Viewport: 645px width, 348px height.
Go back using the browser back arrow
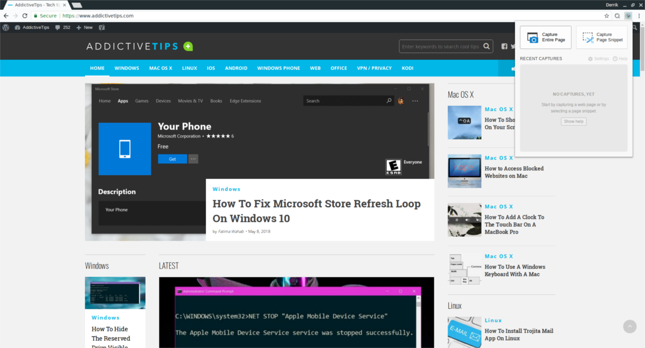click(x=6, y=16)
